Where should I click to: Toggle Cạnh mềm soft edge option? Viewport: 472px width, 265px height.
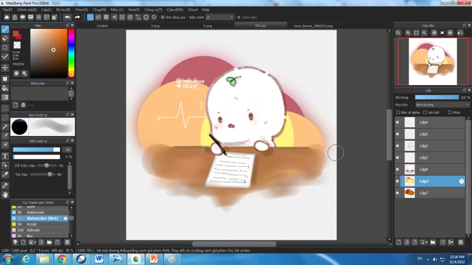(239, 17)
